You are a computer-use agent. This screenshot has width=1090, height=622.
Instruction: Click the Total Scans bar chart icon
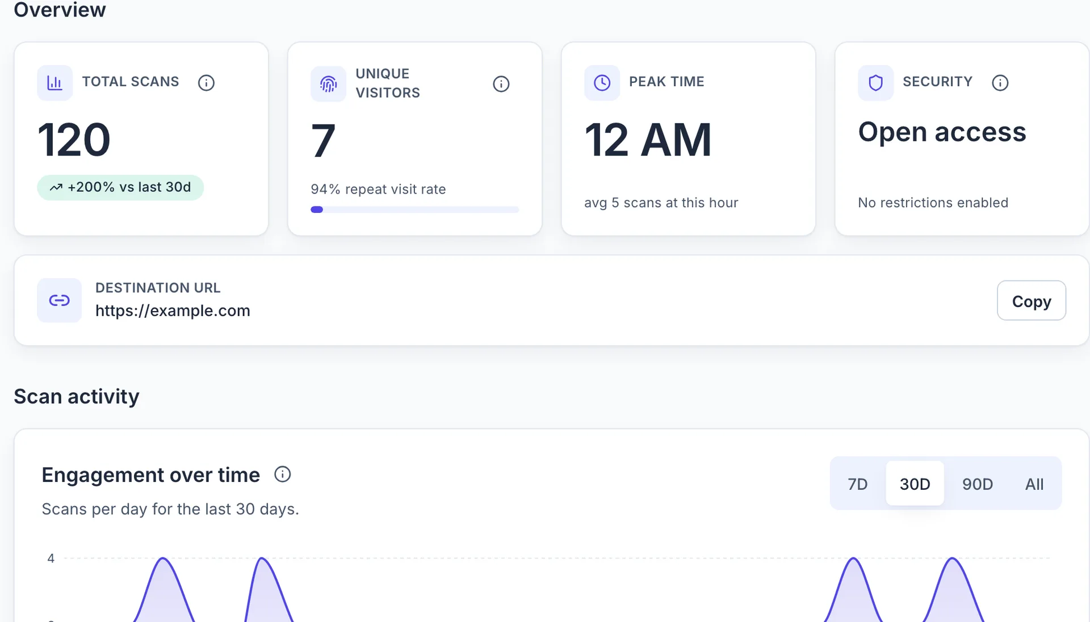coord(54,83)
